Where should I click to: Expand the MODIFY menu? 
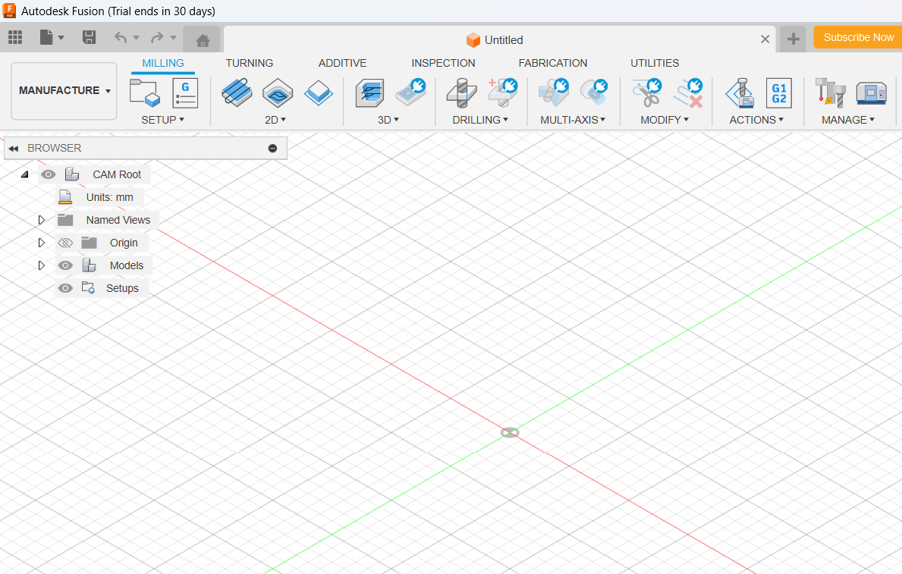click(x=665, y=120)
